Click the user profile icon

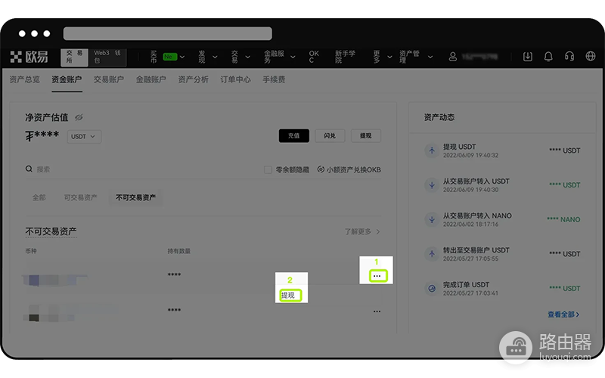click(x=452, y=57)
